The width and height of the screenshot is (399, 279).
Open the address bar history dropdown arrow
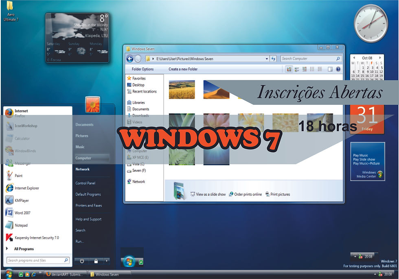click(x=267, y=58)
